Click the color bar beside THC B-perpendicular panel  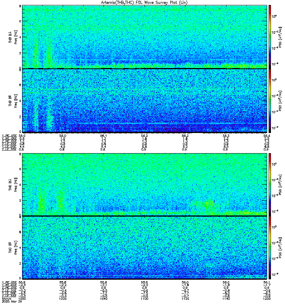pos(270,184)
